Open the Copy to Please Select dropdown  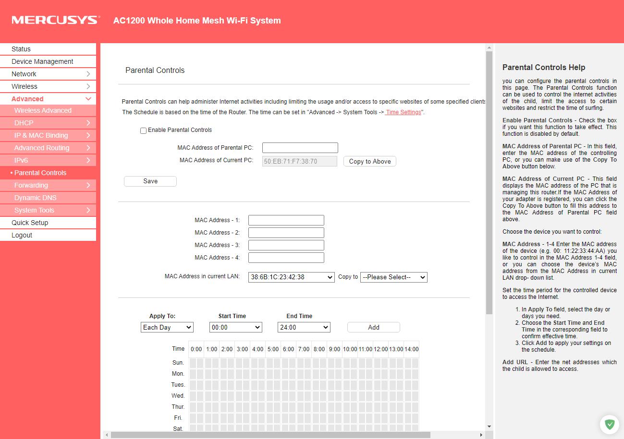[x=393, y=277]
